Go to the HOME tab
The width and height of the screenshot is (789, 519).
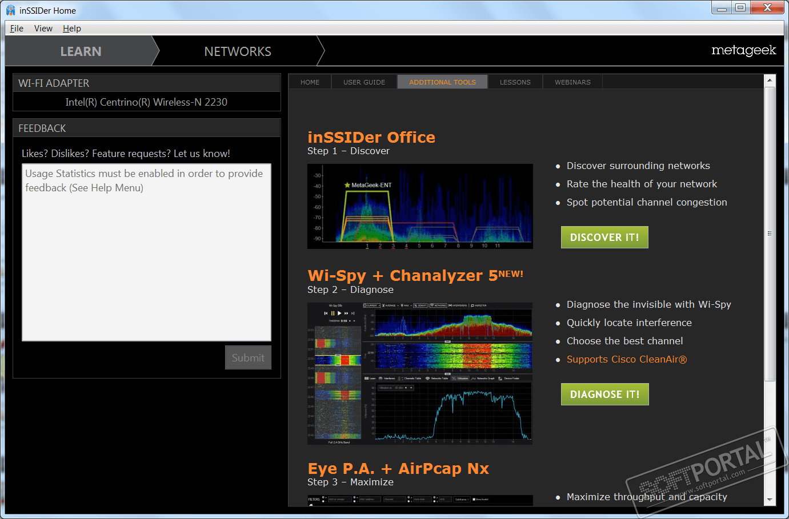310,82
